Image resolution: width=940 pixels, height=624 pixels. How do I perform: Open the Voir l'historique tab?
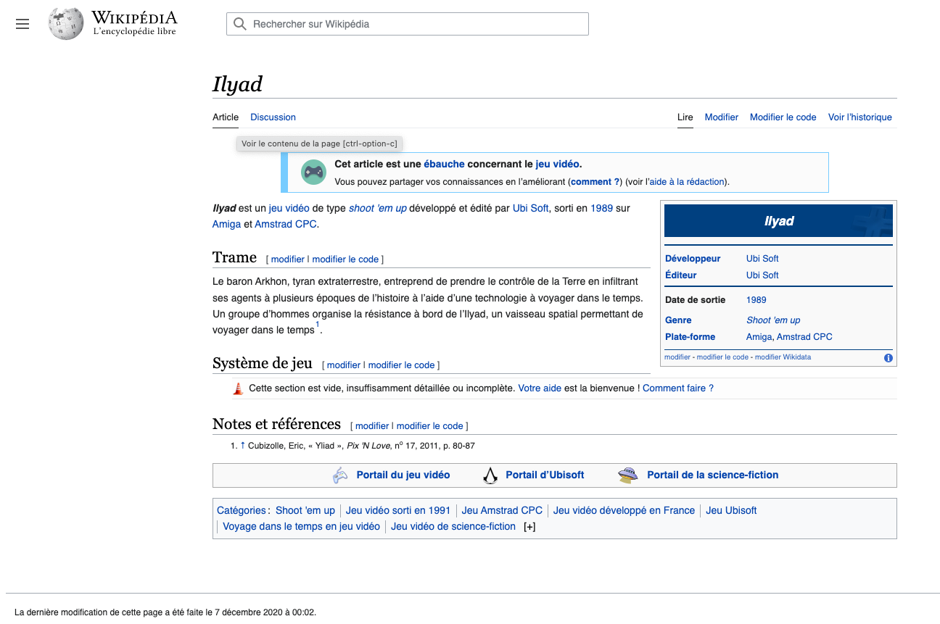(859, 117)
